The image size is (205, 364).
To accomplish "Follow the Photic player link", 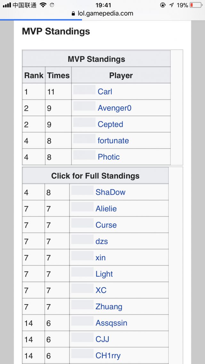I will [x=109, y=157].
